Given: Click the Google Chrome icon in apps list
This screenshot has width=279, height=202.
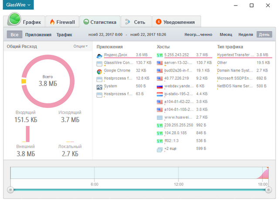Looking at the screenshot, I should [99, 71].
